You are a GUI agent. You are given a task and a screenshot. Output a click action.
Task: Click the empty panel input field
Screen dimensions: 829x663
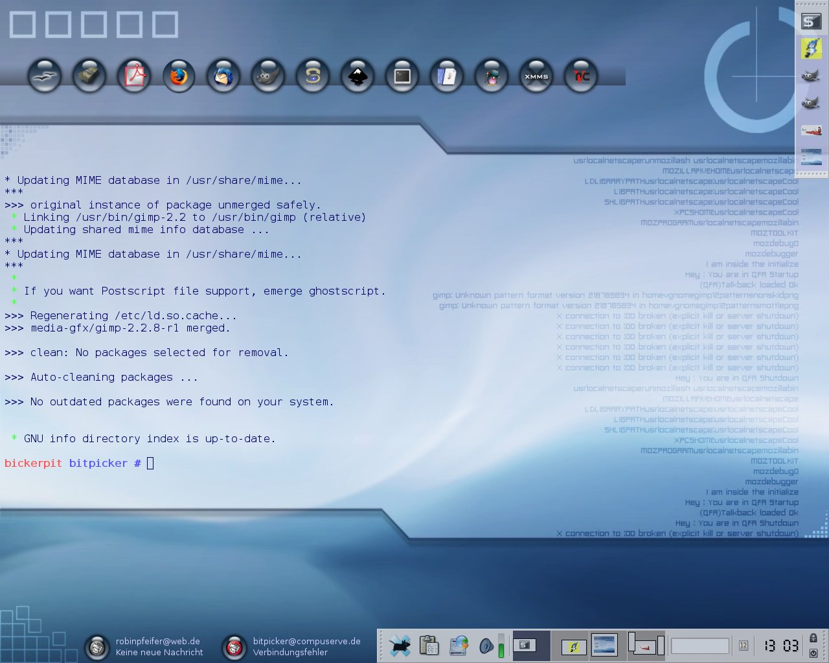700,646
